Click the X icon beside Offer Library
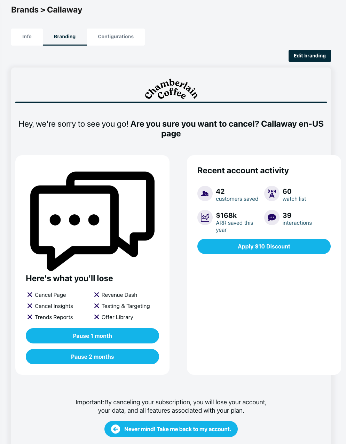This screenshot has width=346, height=444. click(97, 317)
